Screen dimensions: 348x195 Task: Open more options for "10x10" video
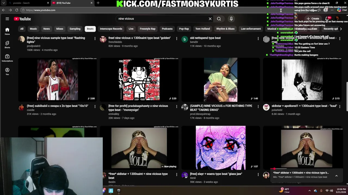95,106
